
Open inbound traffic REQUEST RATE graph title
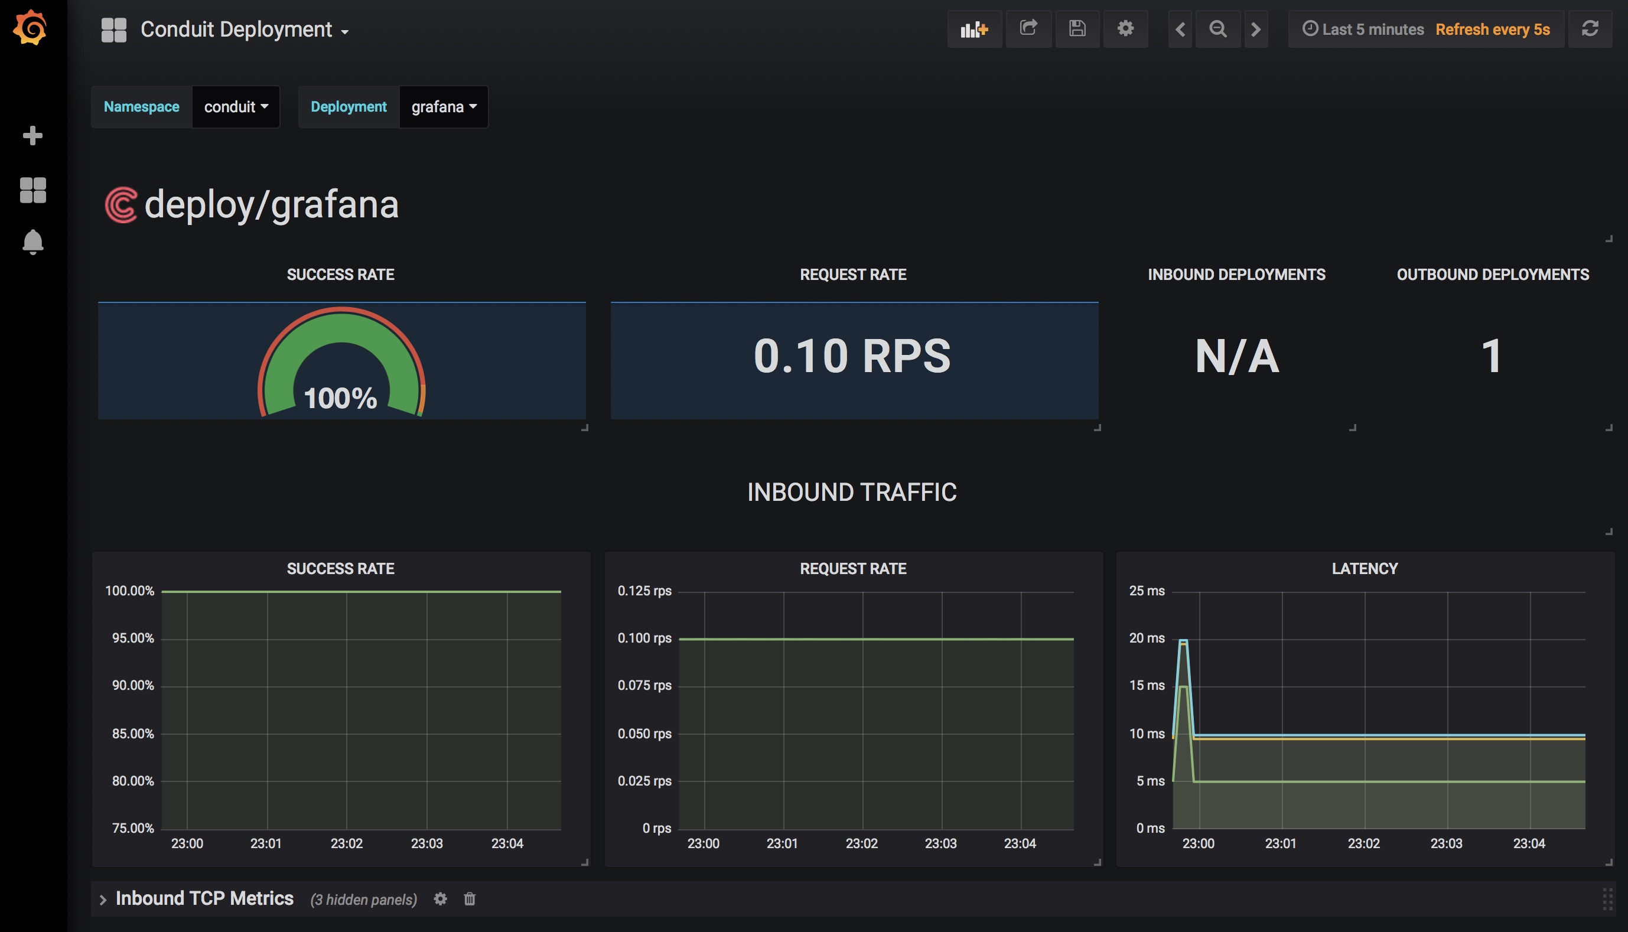point(853,568)
